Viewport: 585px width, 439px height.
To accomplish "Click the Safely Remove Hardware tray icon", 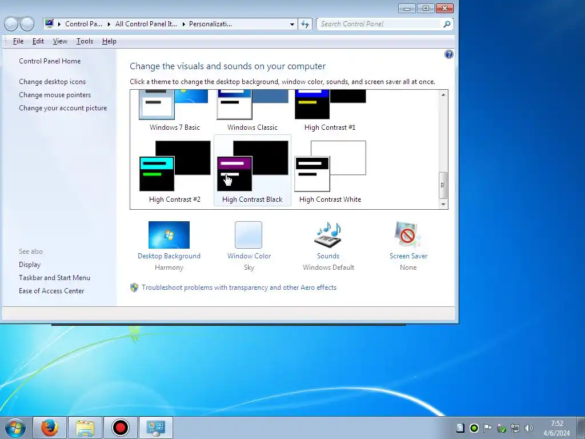I will coord(502,428).
